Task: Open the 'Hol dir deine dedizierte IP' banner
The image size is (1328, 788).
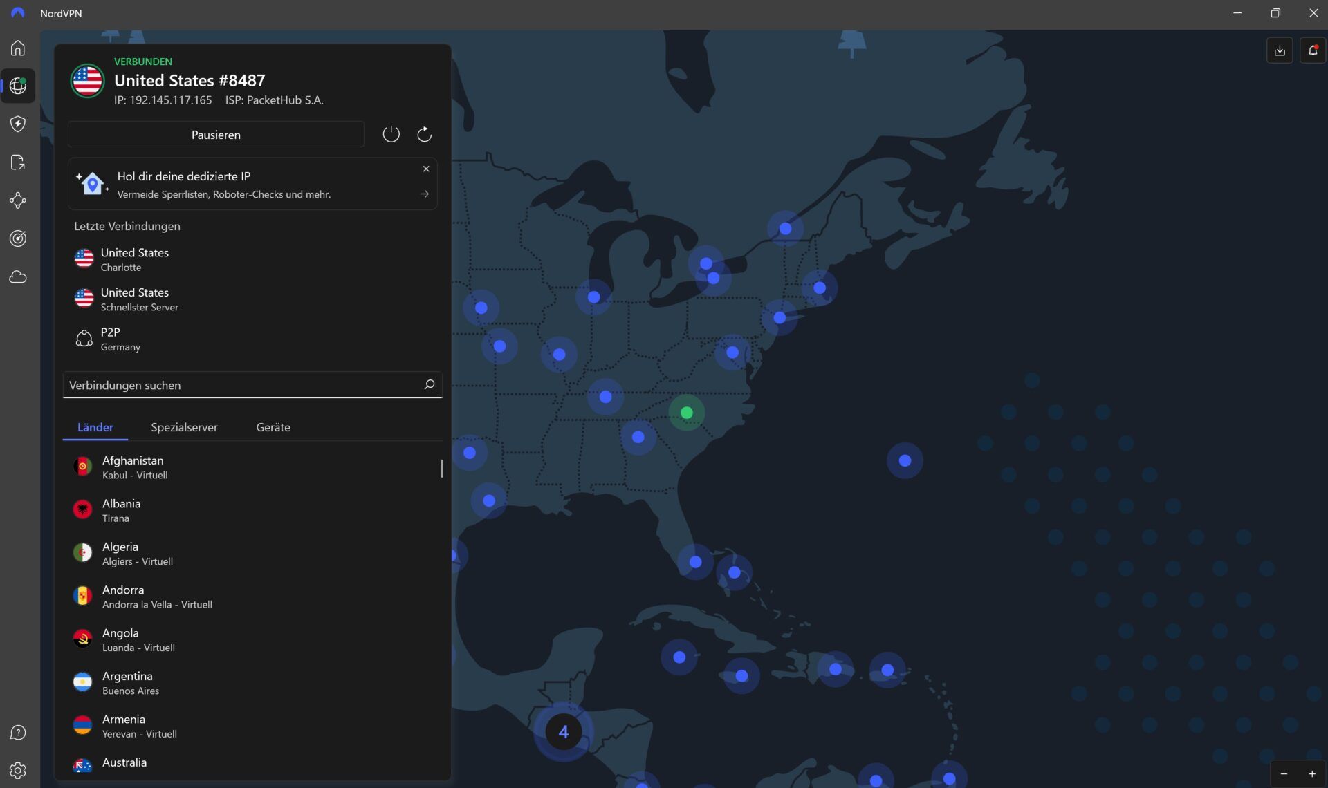Action: point(252,184)
